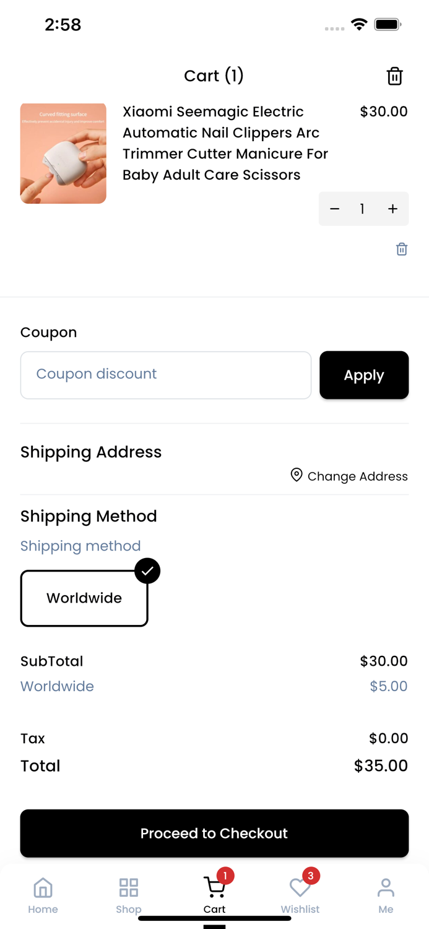Tap Change Address link
429x929 pixels.
[357, 476]
